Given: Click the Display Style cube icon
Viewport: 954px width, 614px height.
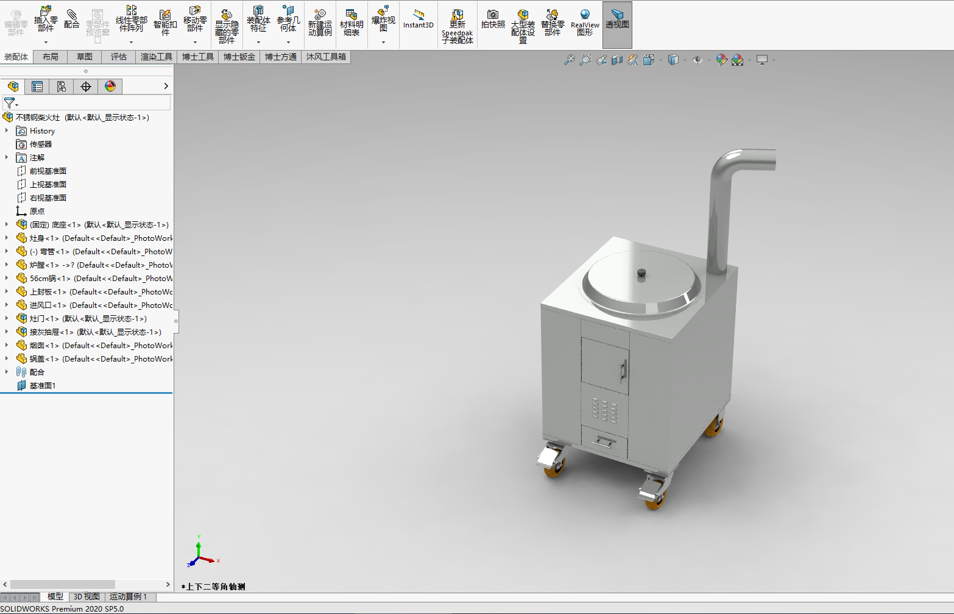Looking at the screenshot, I should coord(673,60).
